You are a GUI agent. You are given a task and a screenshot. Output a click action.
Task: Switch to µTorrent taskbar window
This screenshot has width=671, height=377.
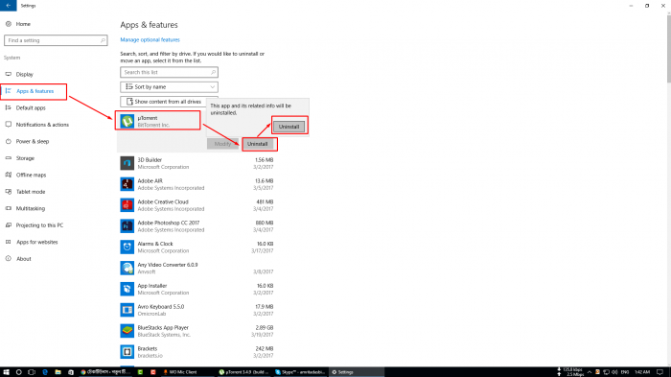point(243,372)
